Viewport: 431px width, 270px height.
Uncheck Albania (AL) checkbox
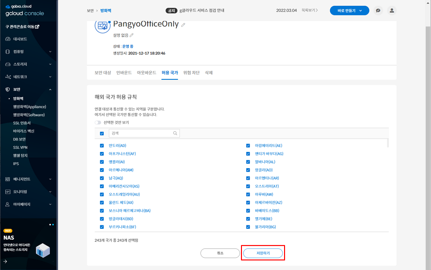[x=248, y=162]
